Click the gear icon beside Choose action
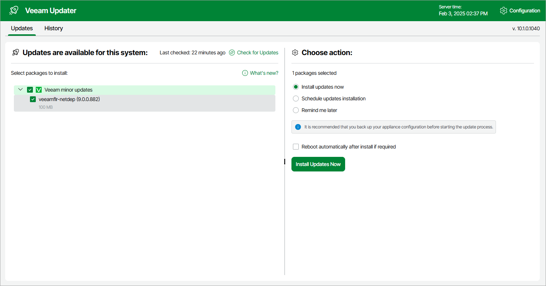This screenshot has height=286, width=546. (295, 53)
